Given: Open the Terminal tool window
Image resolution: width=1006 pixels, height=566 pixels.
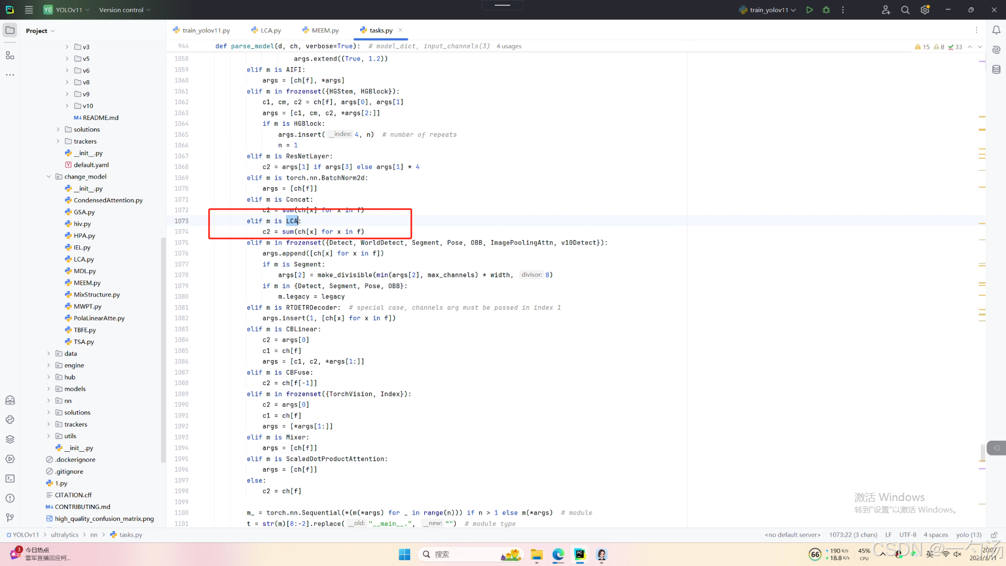Looking at the screenshot, I should pyautogui.click(x=10, y=478).
